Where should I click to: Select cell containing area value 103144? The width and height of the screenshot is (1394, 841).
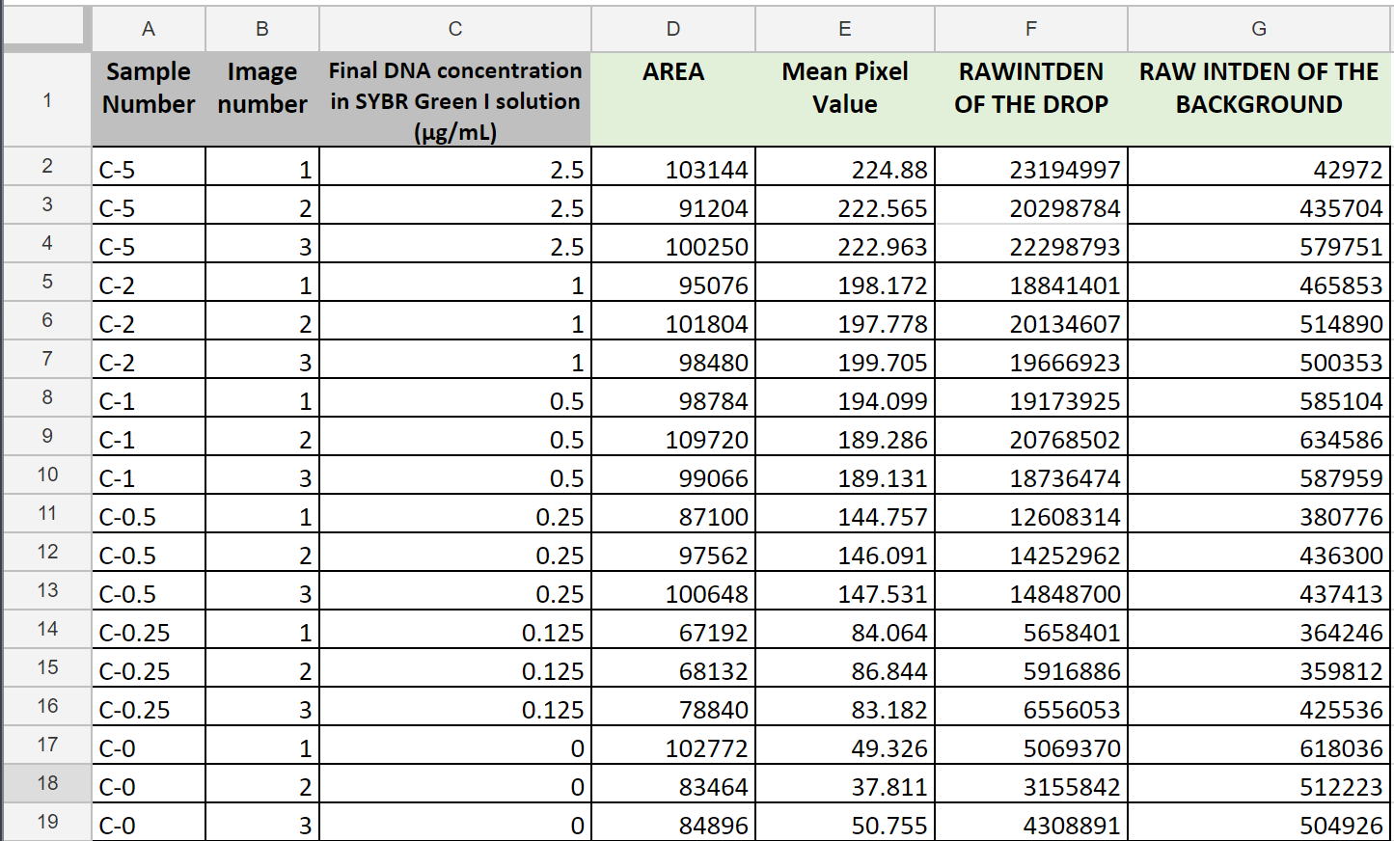tap(672, 170)
